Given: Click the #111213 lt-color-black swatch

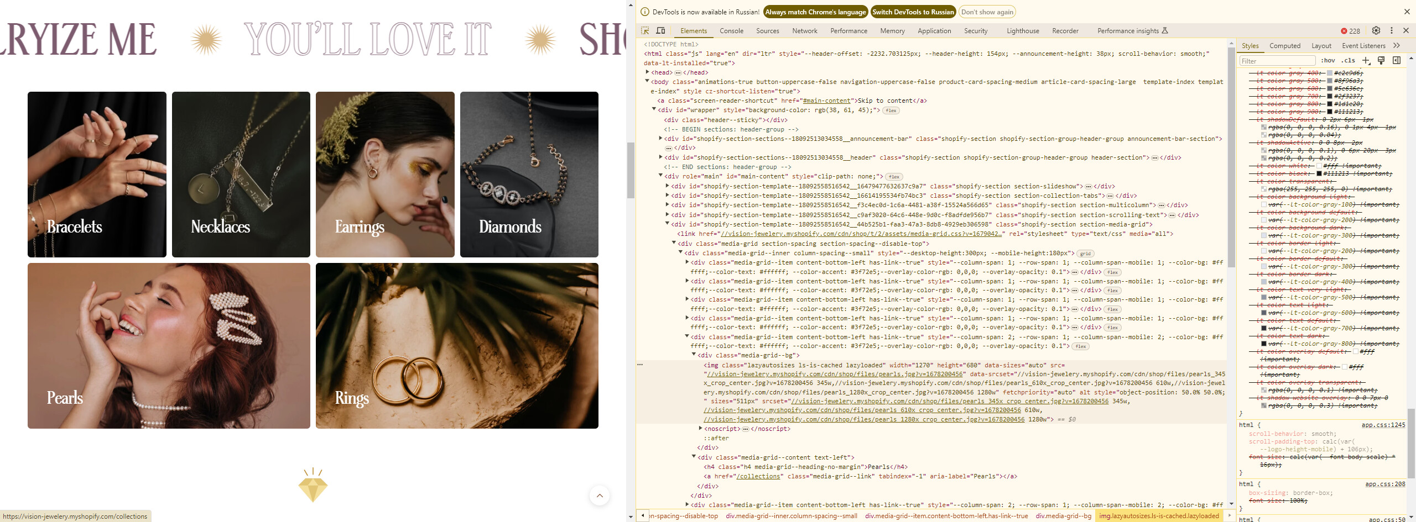Looking at the screenshot, I should coord(1319,173).
